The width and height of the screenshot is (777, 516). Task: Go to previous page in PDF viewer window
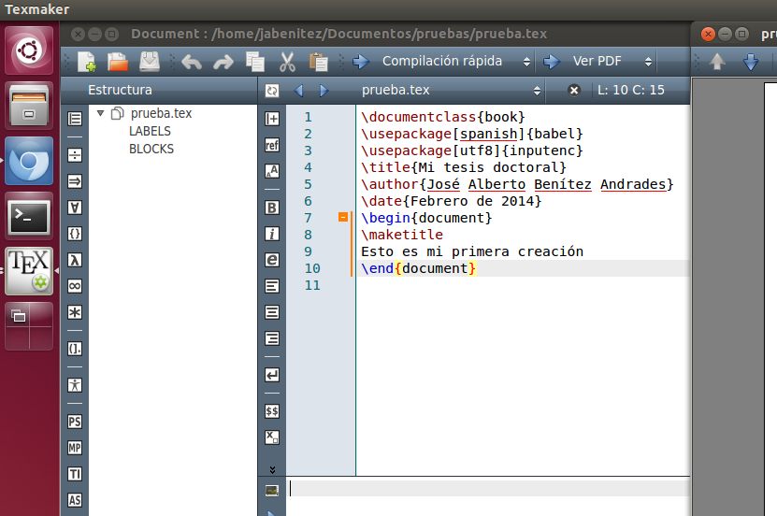717,62
